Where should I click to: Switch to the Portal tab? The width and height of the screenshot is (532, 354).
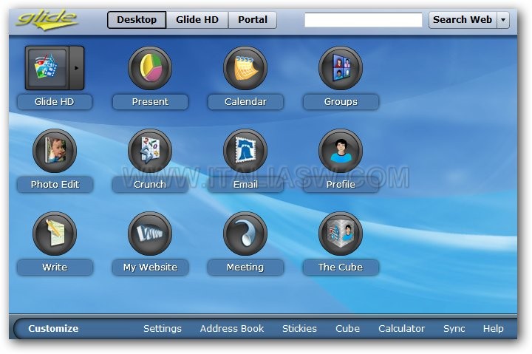(x=253, y=20)
